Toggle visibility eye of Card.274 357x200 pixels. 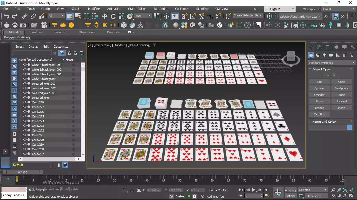click(25, 121)
